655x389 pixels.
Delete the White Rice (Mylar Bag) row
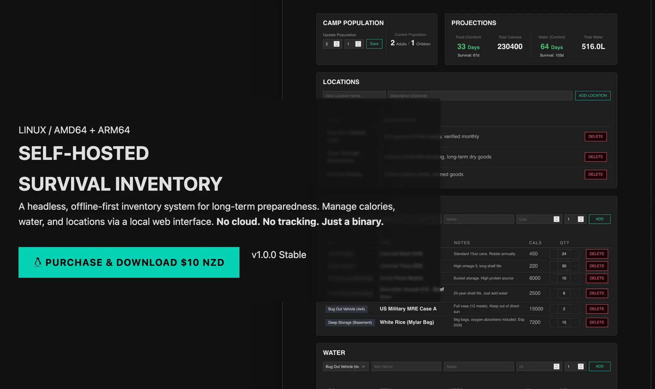click(597, 322)
